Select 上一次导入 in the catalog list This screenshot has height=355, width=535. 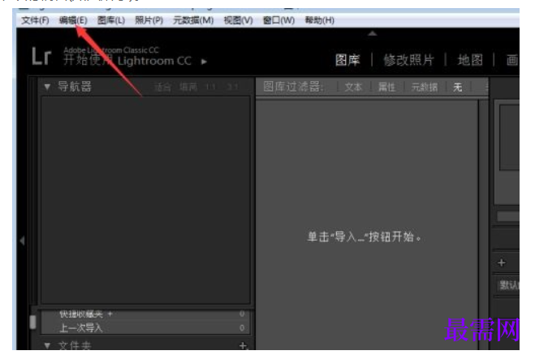81,327
